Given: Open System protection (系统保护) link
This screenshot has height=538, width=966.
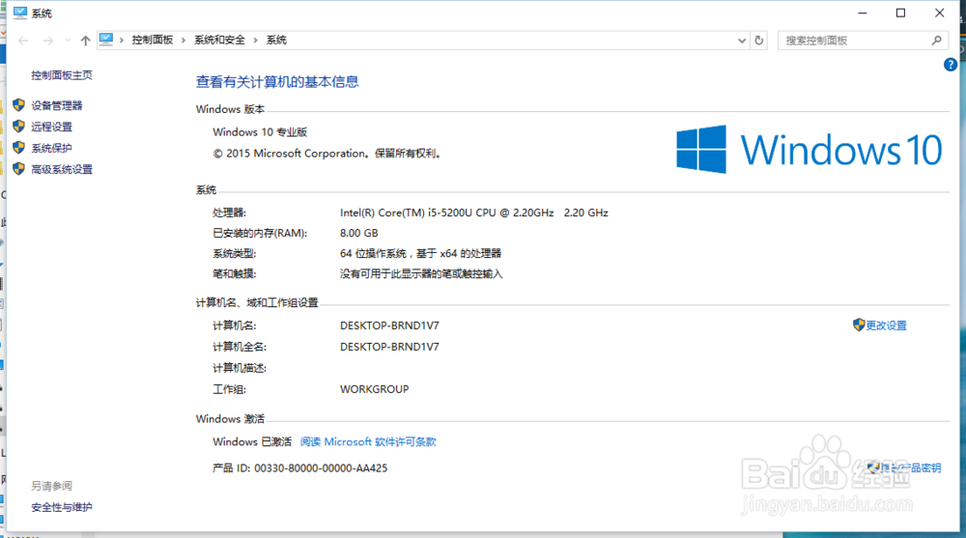Looking at the screenshot, I should click(52, 148).
